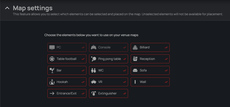The height and width of the screenshot is (107, 230).
Task: Collapse the Map settings section chevron
Action: click(x=7, y=8)
